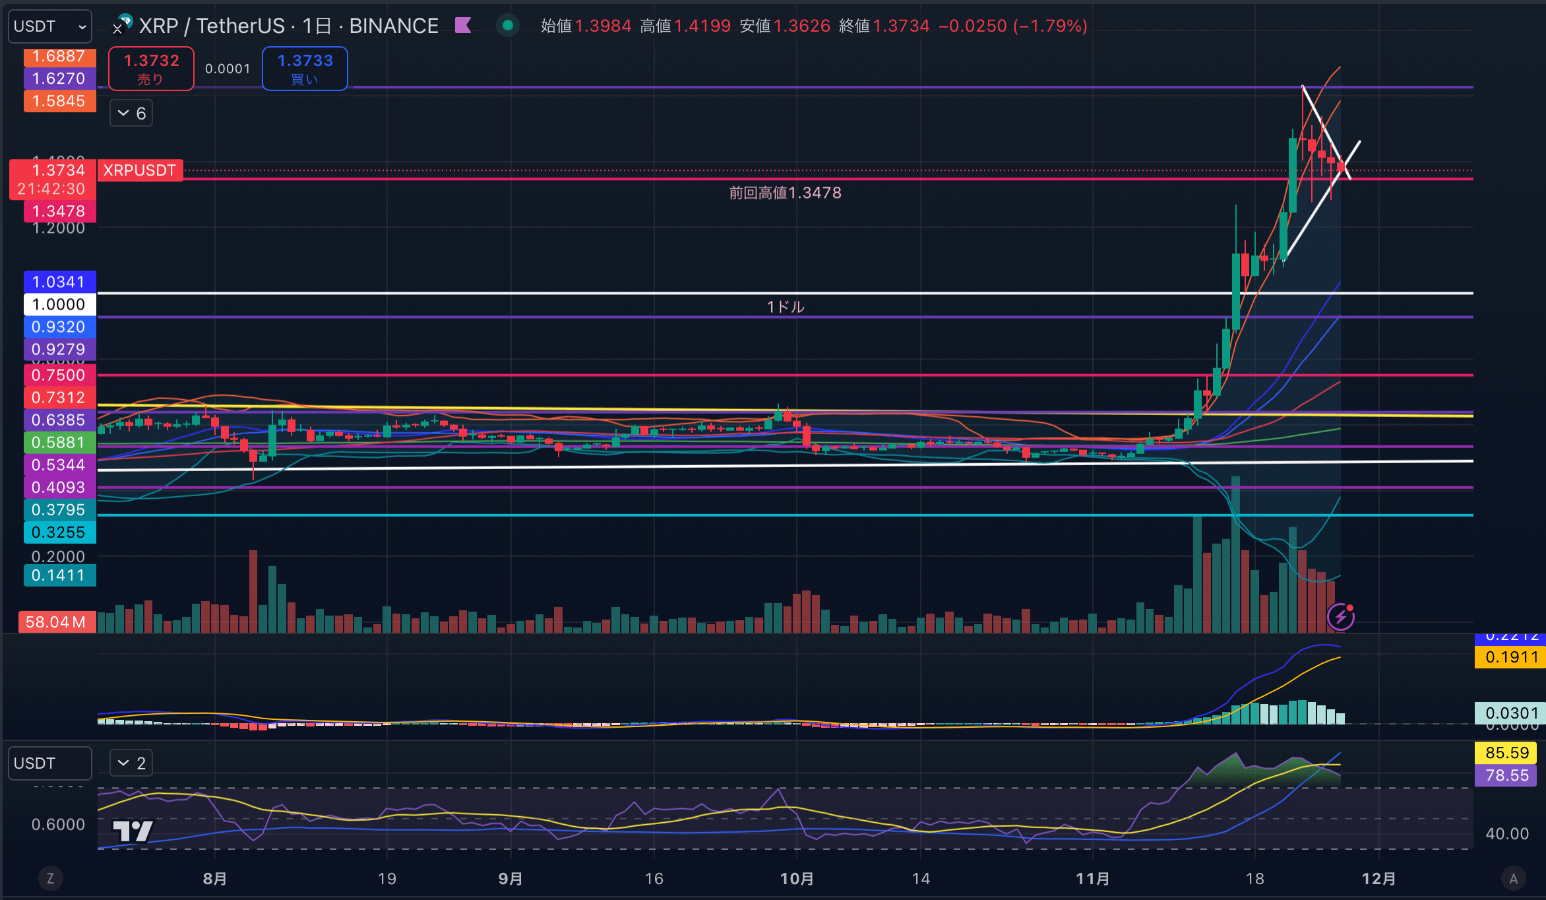Toggle the A auto-scale button at bottom right

tap(1514, 878)
